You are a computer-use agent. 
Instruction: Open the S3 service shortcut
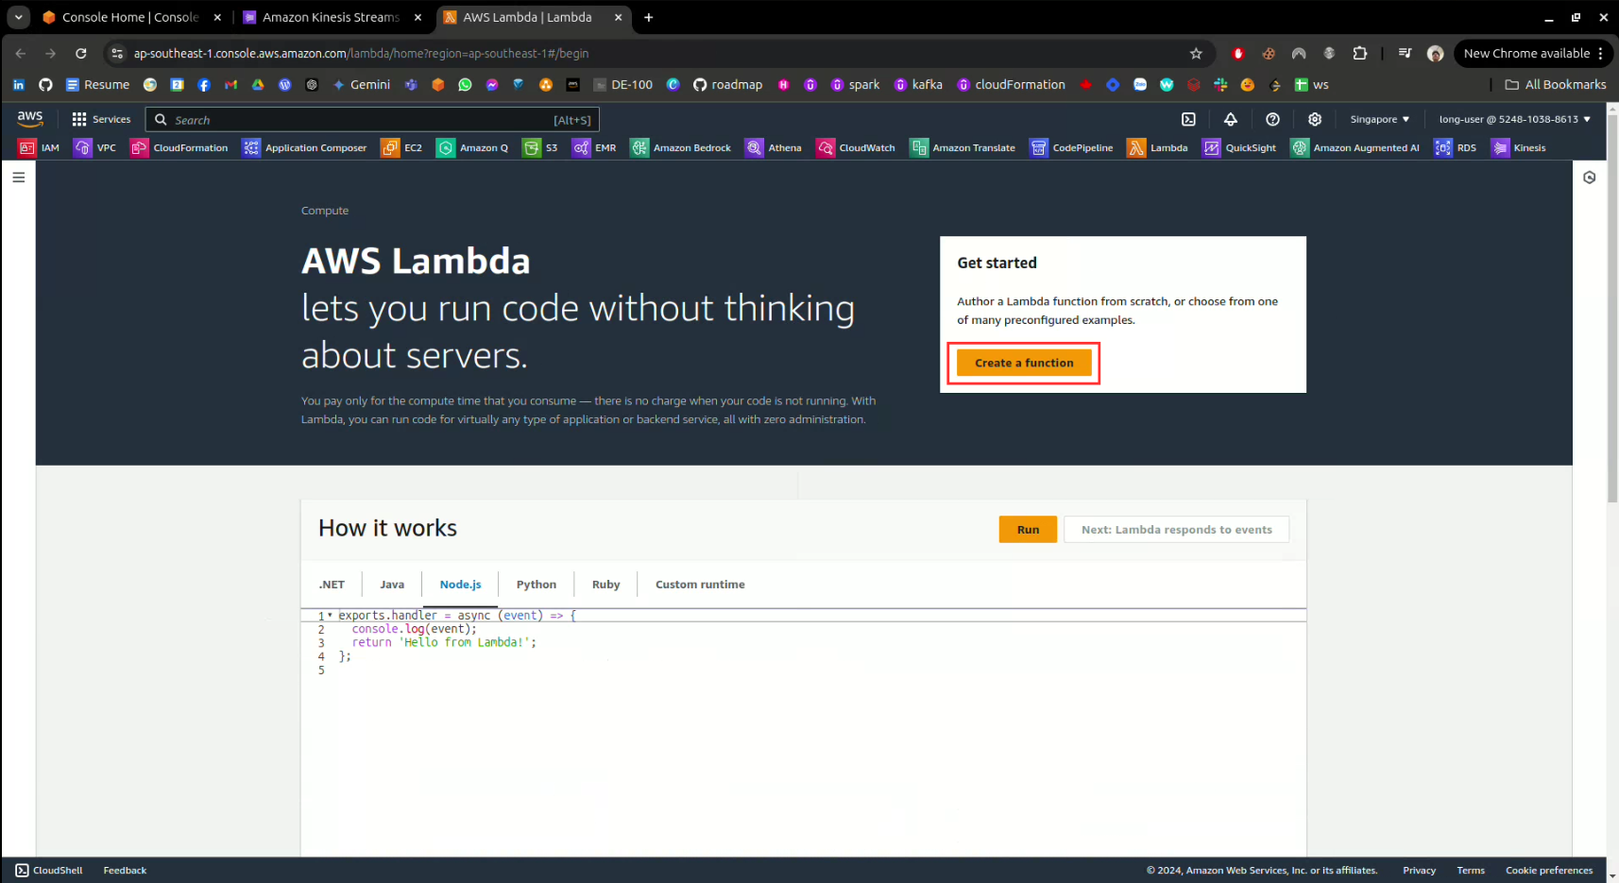pyautogui.click(x=540, y=147)
